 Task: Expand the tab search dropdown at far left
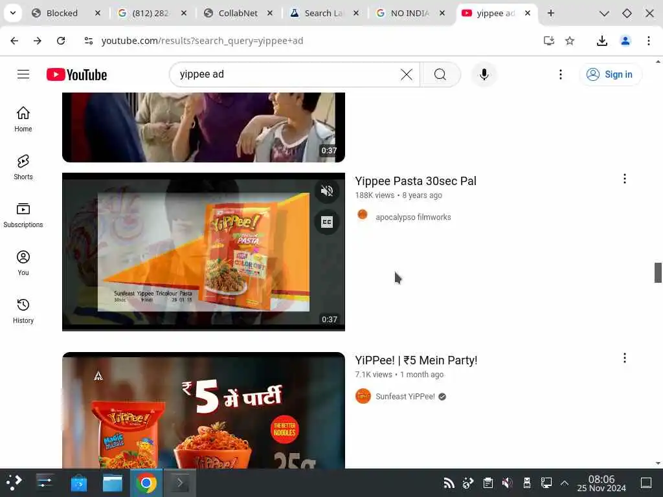tap(13, 13)
